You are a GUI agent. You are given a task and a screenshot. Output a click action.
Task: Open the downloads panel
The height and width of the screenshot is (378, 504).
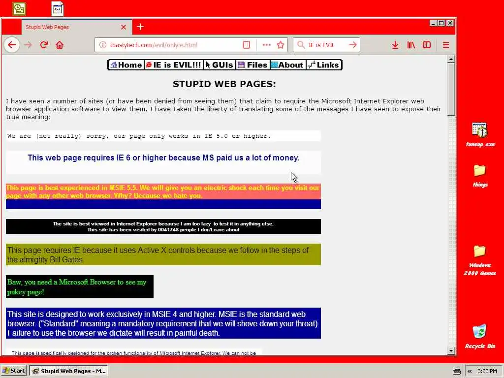[x=395, y=45]
